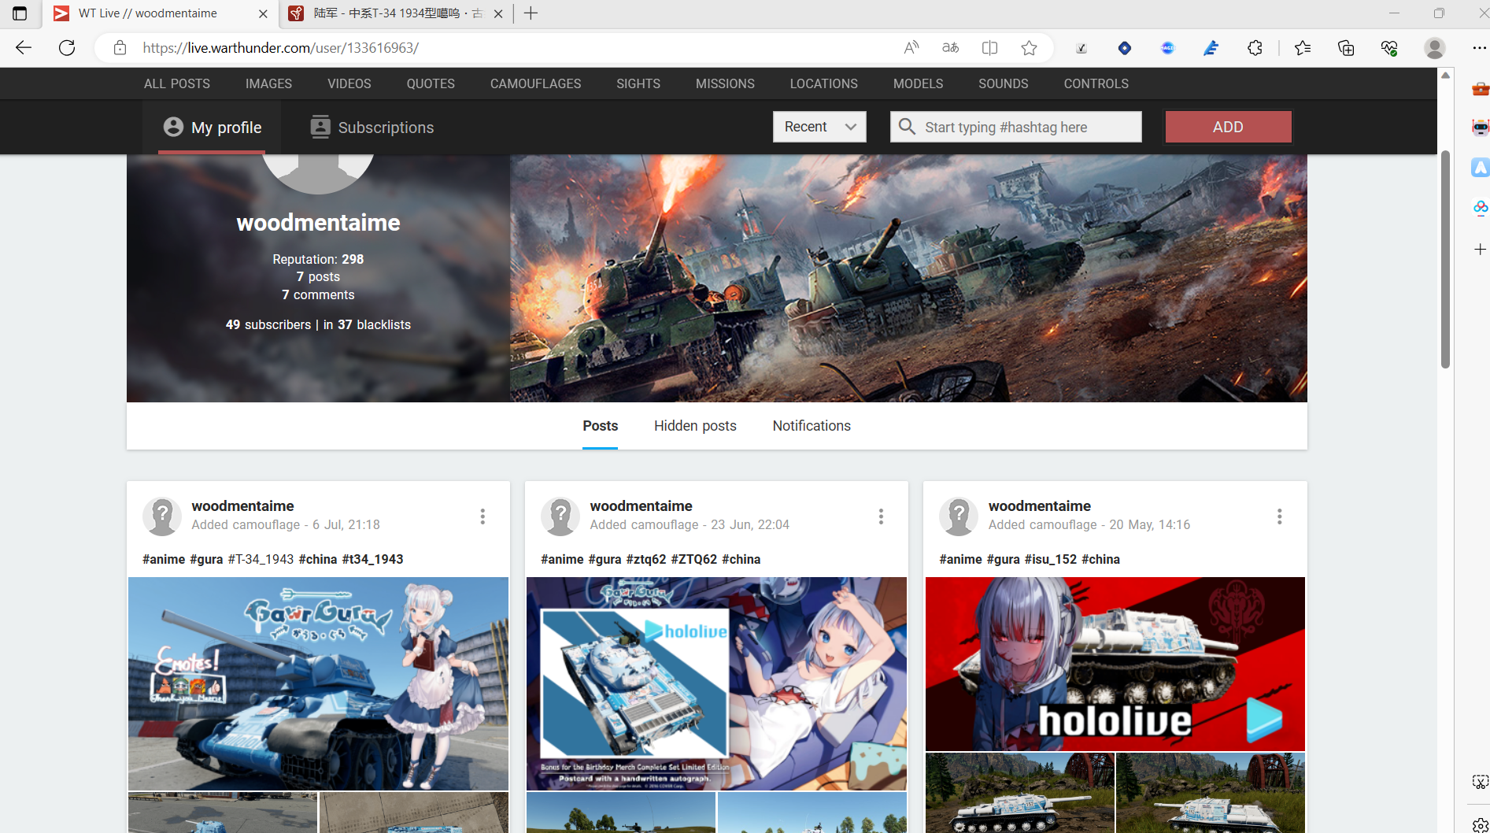1490x833 pixels.
Task: Expand the Recent sort dropdown
Action: pos(819,127)
